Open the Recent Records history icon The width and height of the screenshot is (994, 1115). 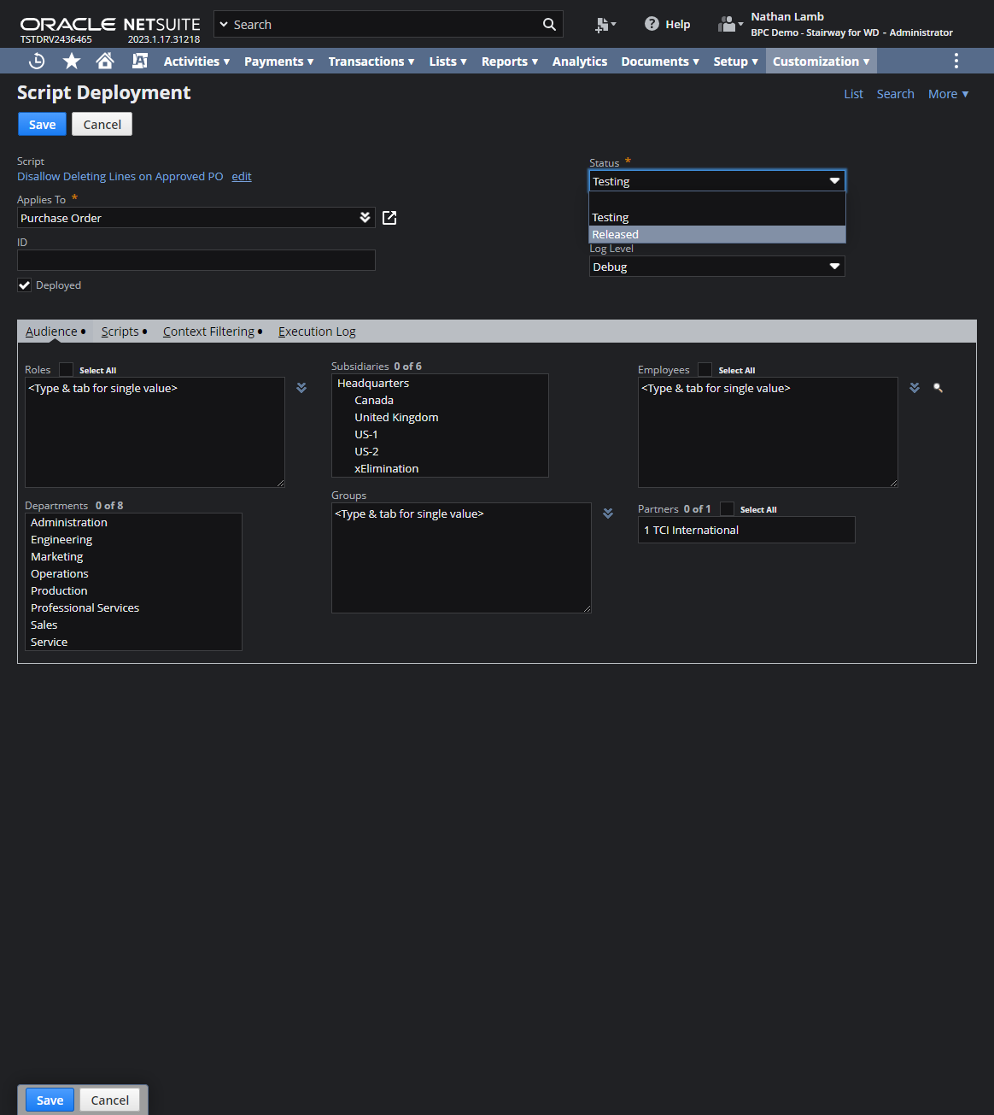(37, 61)
